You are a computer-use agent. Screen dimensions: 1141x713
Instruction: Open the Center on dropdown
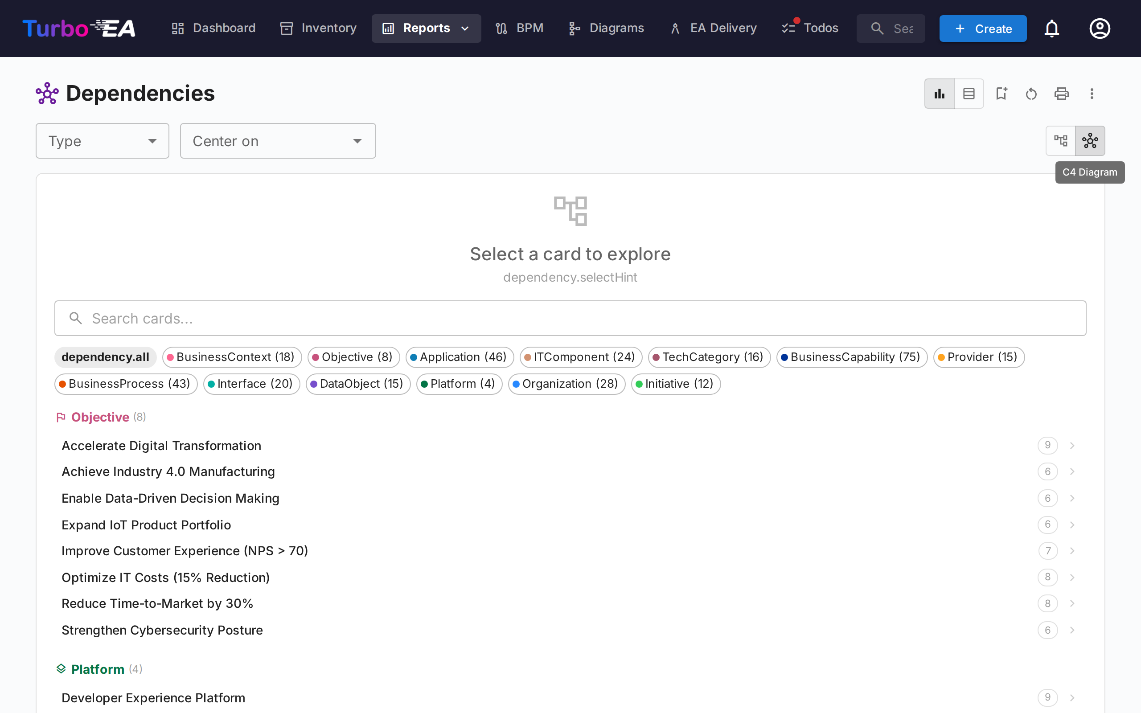[x=278, y=141]
